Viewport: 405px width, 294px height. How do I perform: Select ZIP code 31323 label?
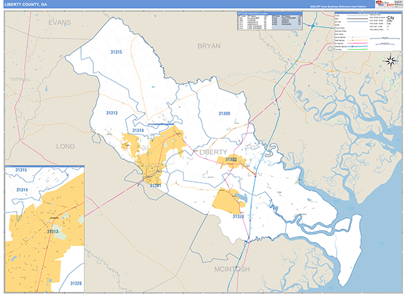tap(238, 216)
